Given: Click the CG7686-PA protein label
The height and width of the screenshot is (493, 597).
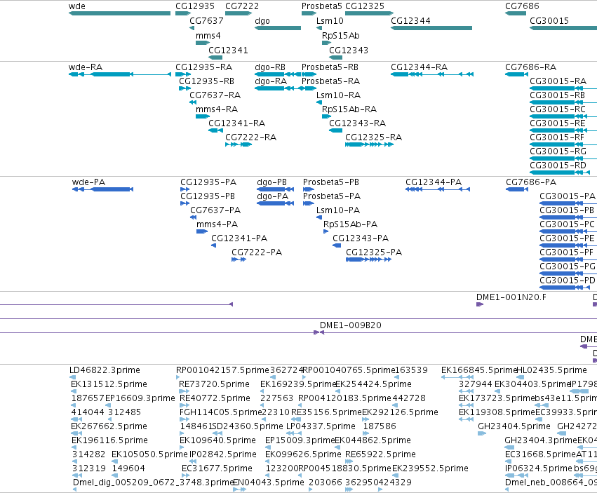Looking at the screenshot, I should click(x=531, y=182).
